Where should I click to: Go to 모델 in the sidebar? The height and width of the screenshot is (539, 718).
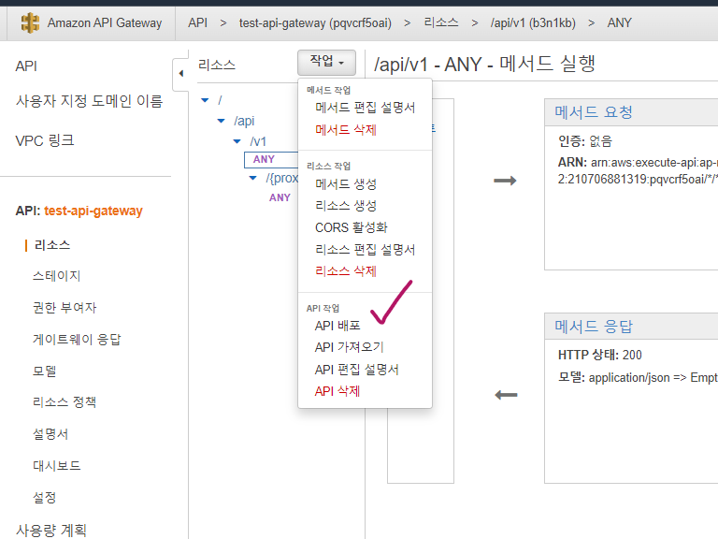45,371
